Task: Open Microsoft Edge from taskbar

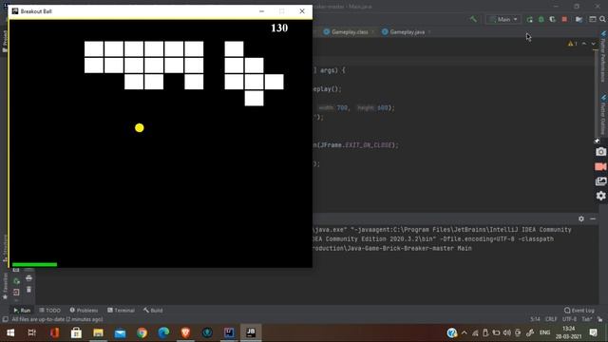Action: pyautogui.click(x=163, y=332)
